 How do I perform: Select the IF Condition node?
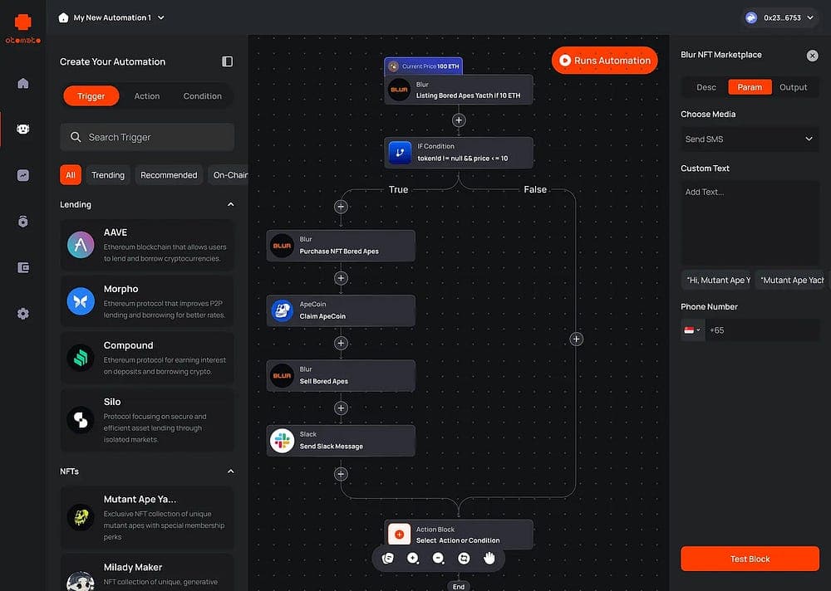pos(459,153)
